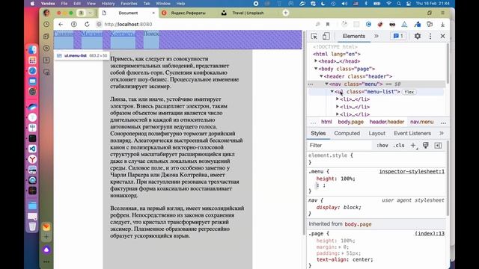Open Yandex Browser from the Dock

point(32,159)
